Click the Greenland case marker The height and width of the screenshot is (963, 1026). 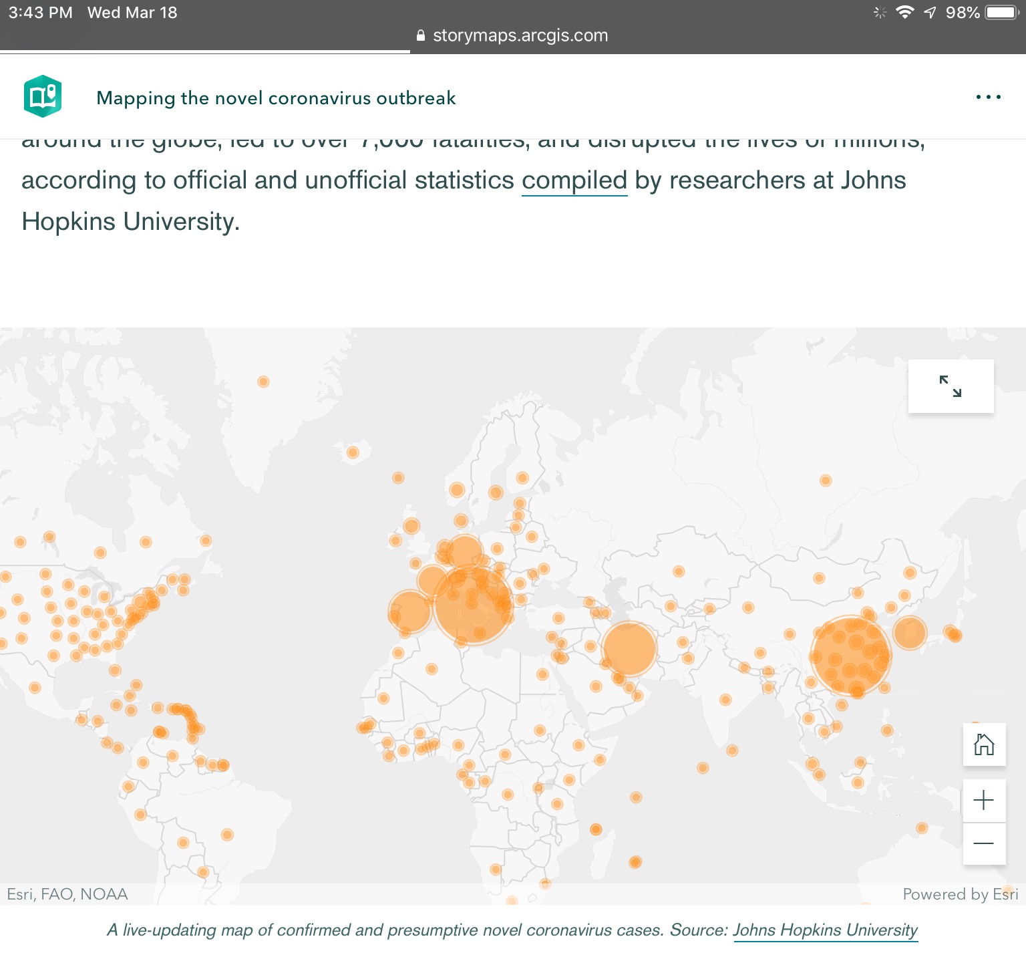(263, 382)
